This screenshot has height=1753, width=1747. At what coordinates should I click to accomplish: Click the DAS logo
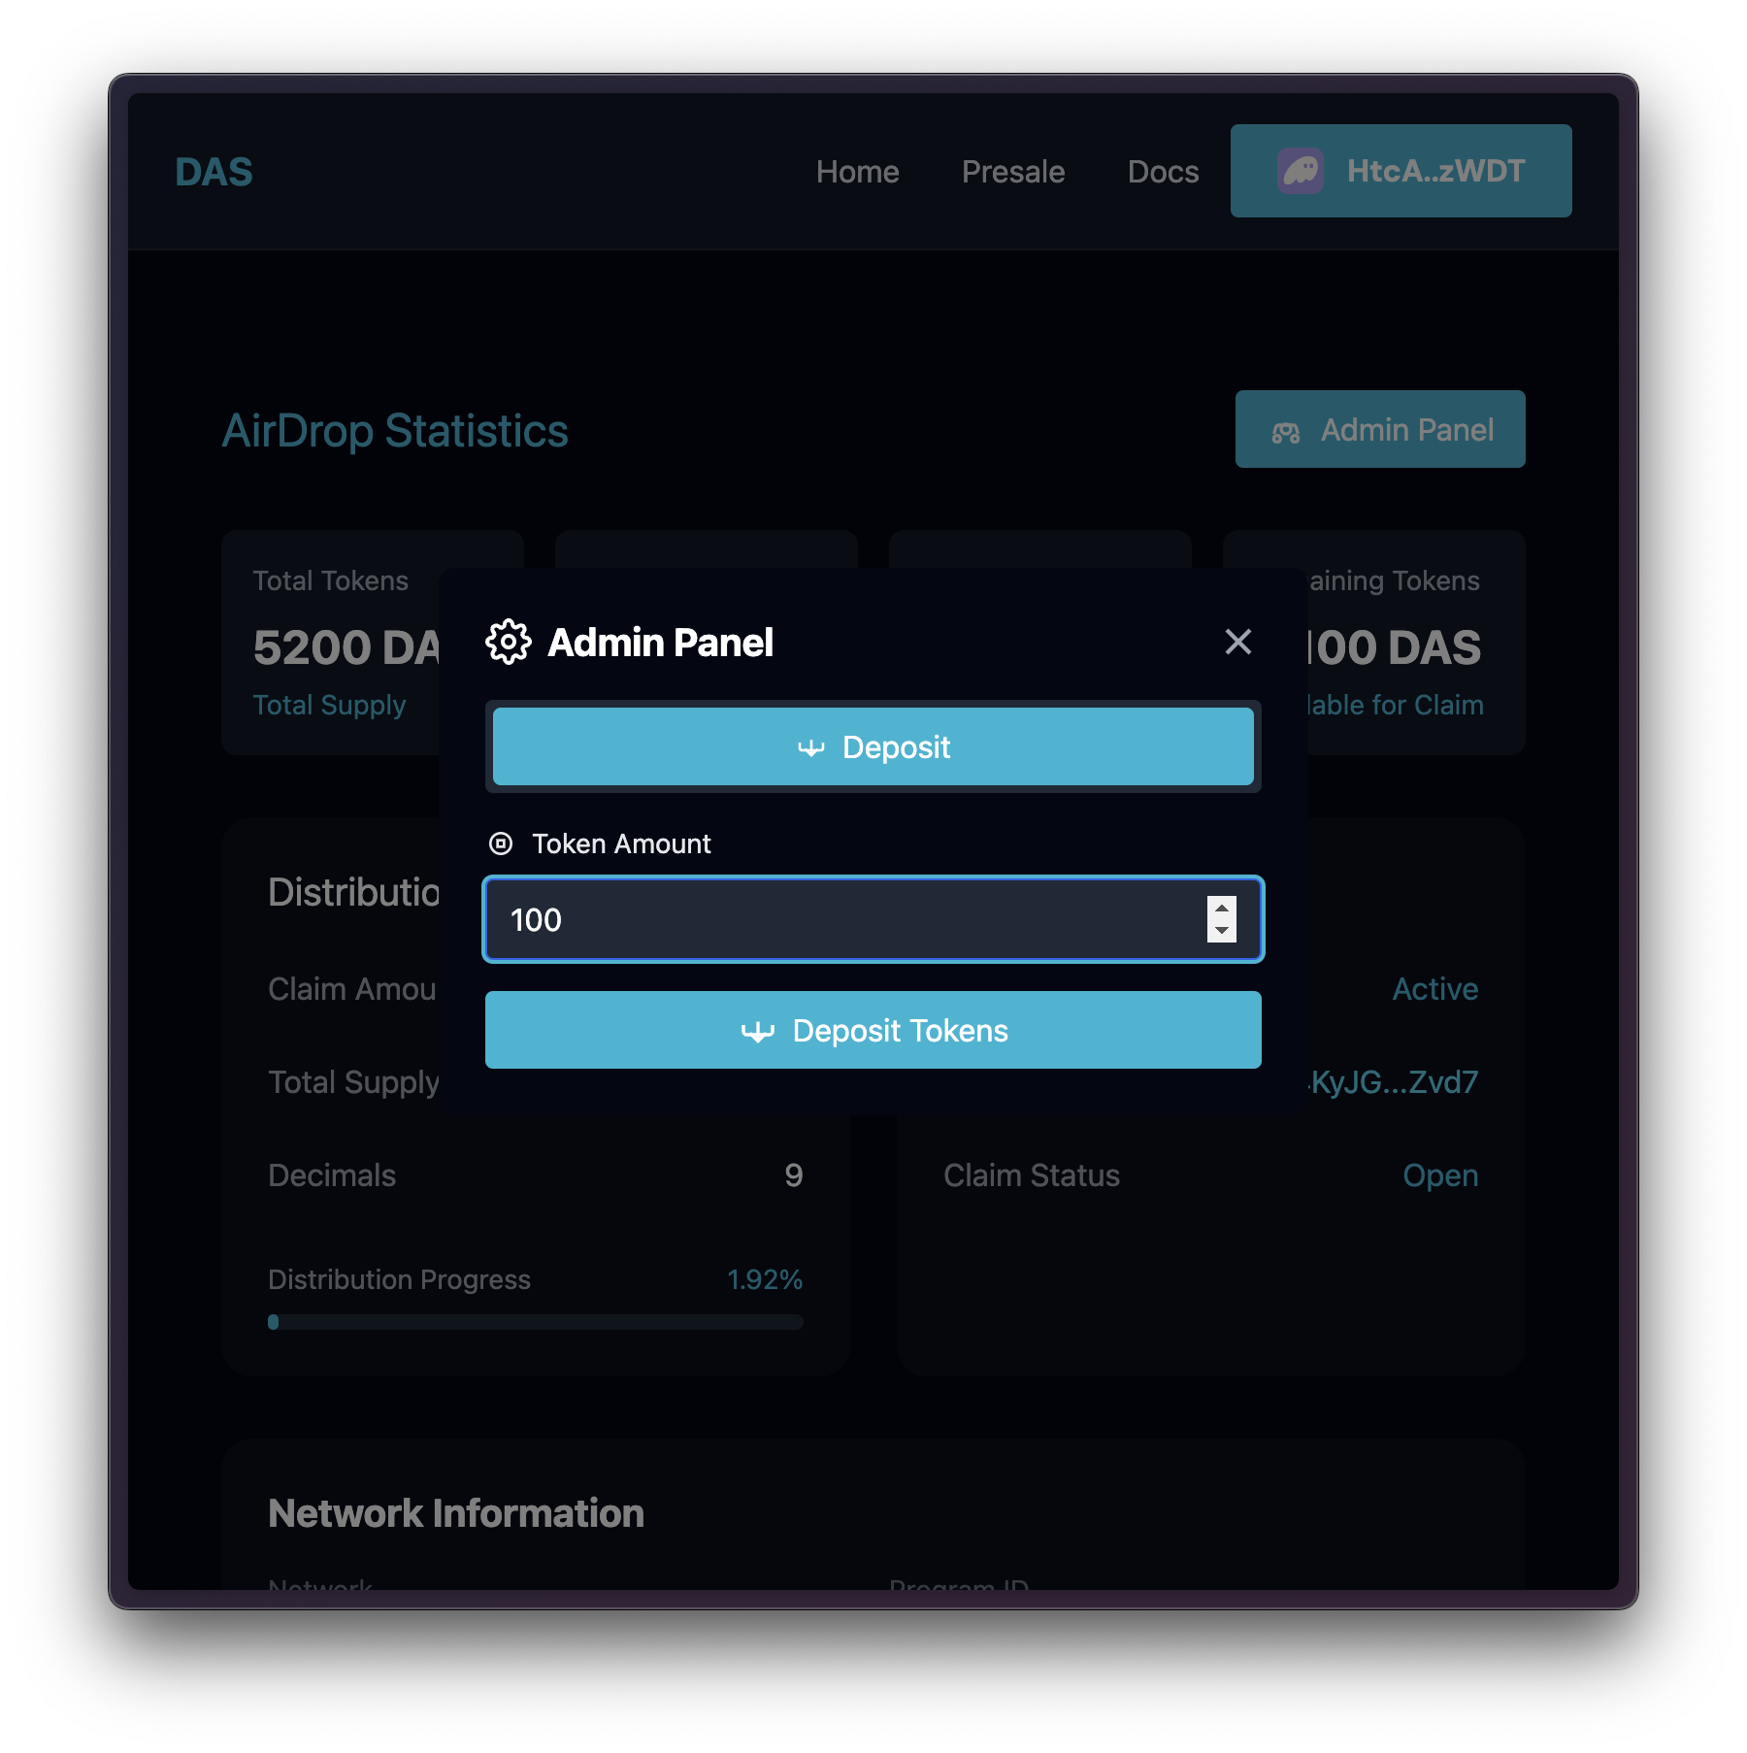pyautogui.click(x=214, y=172)
